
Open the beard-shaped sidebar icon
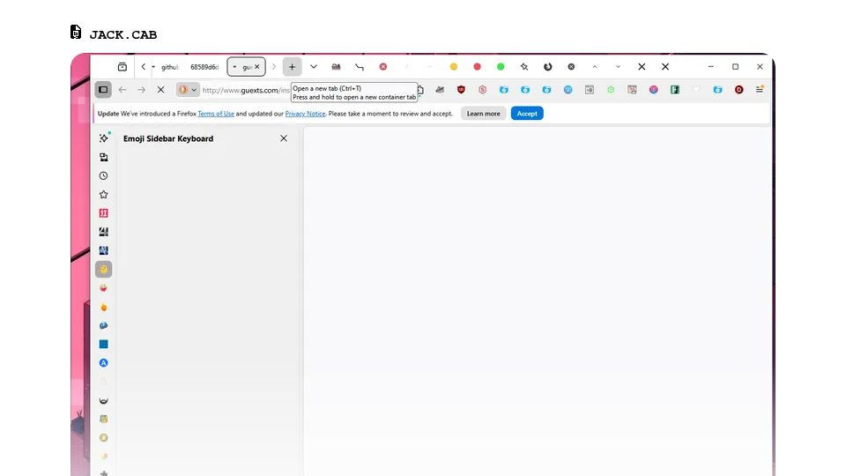(x=104, y=400)
